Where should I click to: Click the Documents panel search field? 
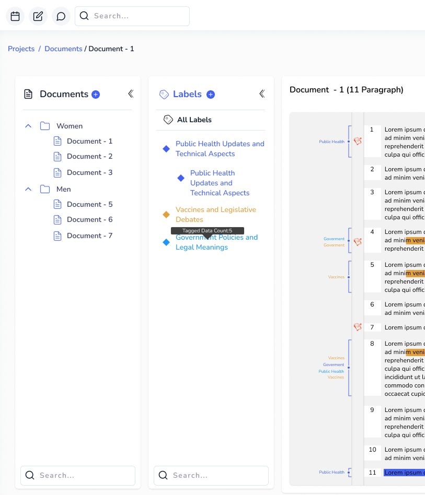84,475
